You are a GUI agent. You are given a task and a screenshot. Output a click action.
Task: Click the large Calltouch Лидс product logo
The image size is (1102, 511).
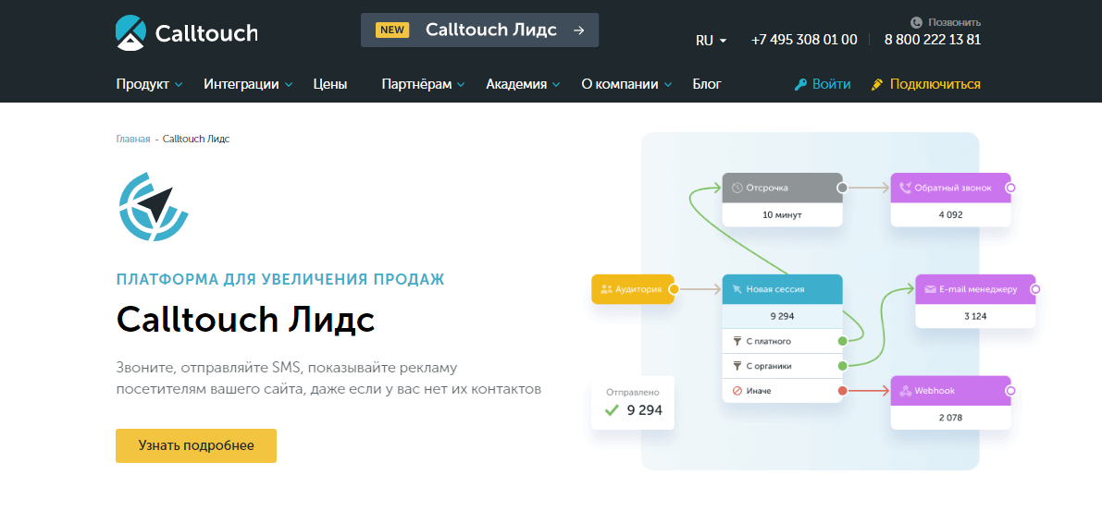click(x=154, y=206)
